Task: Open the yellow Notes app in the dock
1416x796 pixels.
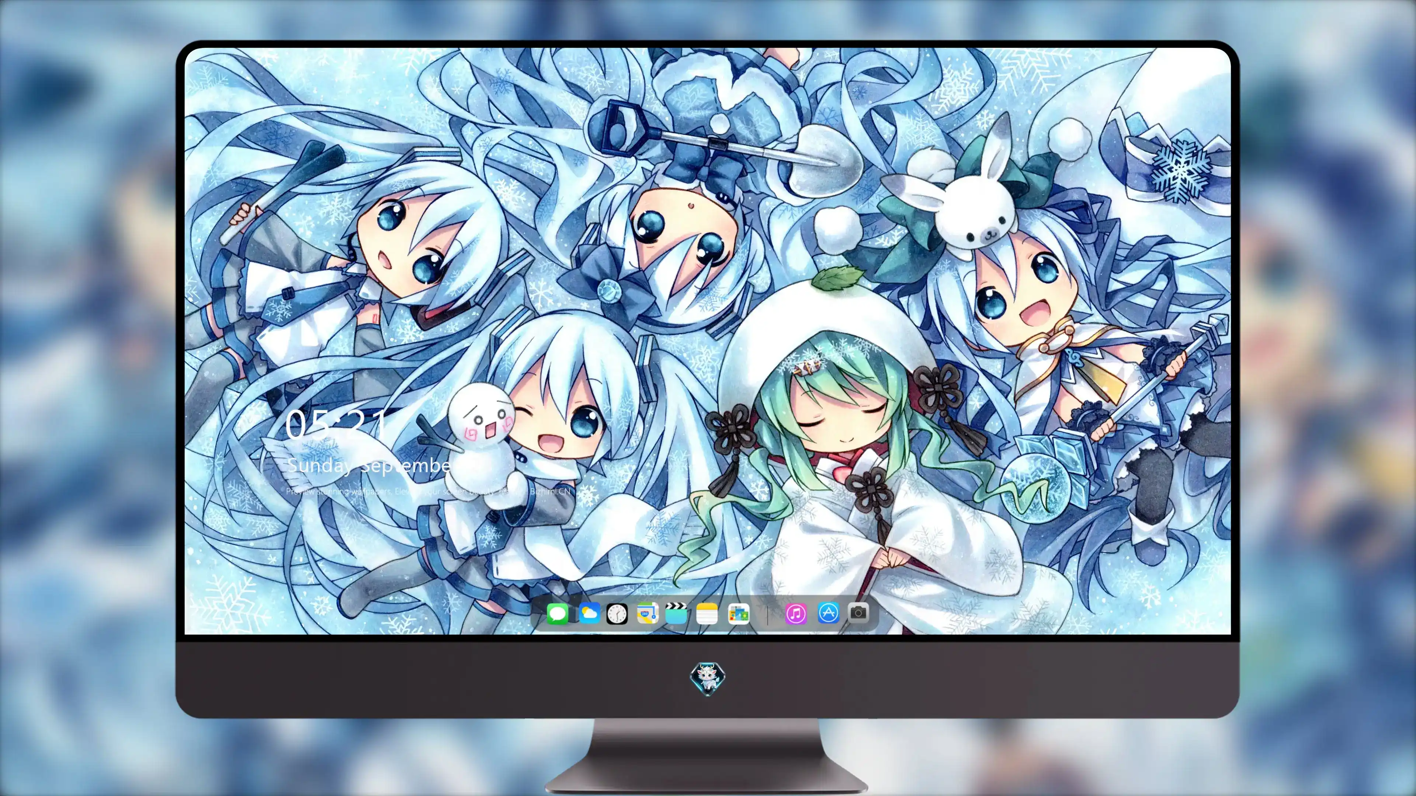Action: [x=707, y=613]
